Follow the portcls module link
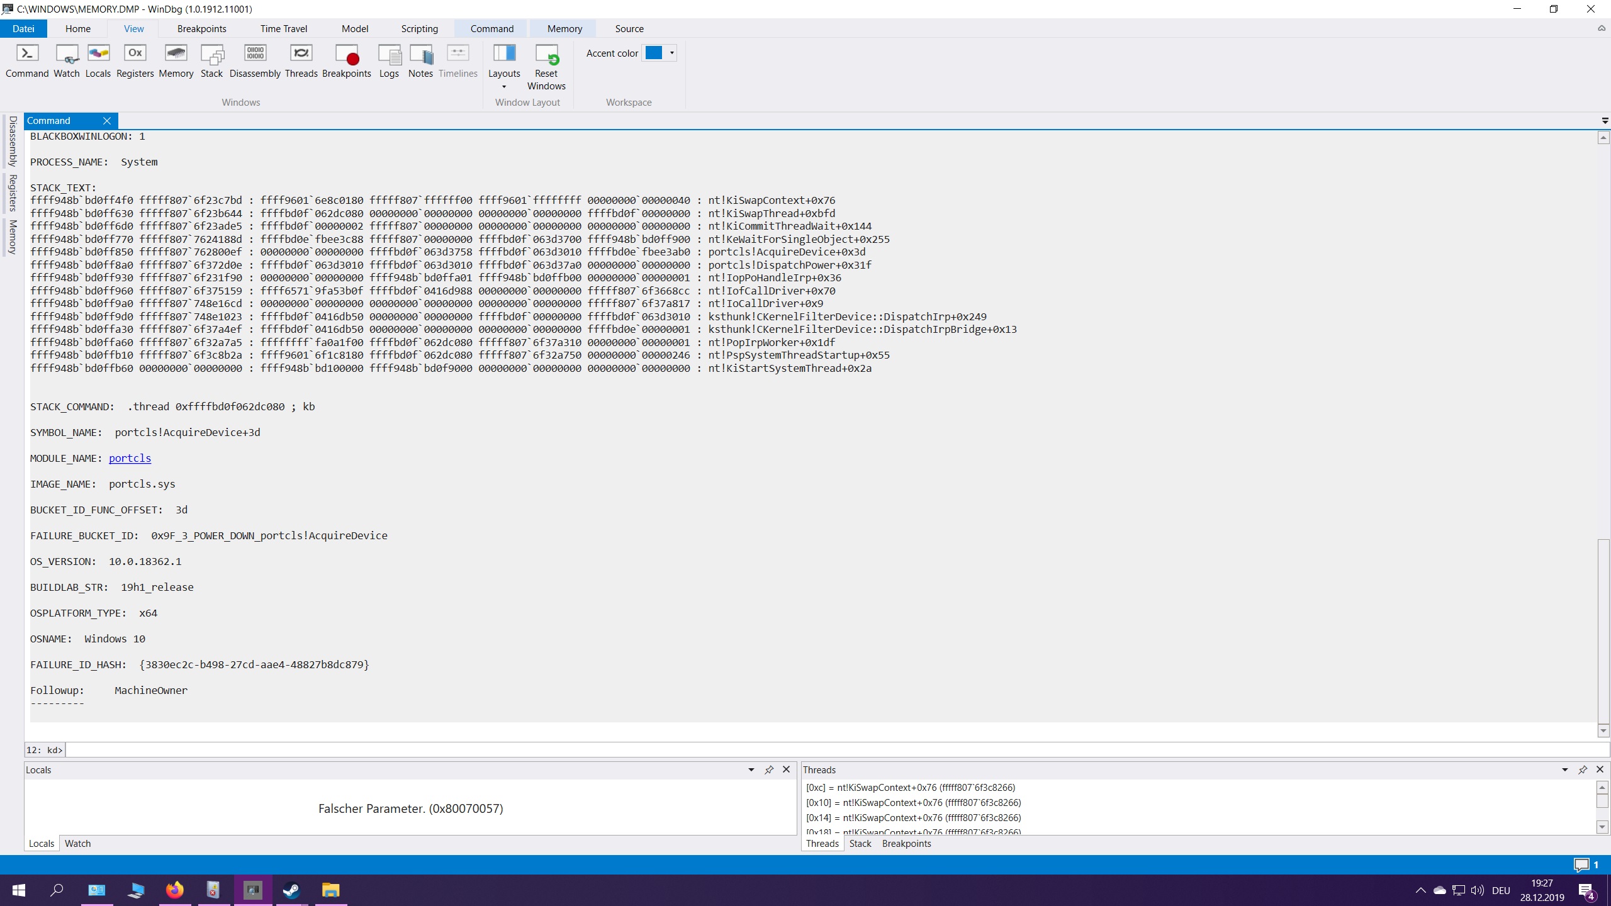This screenshot has height=906, width=1611. point(130,458)
